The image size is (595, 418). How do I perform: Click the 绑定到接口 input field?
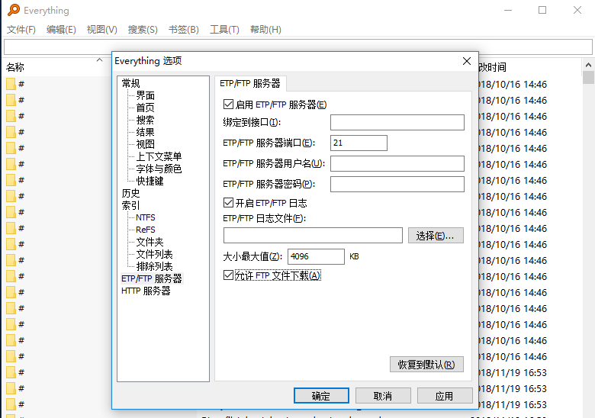point(397,123)
